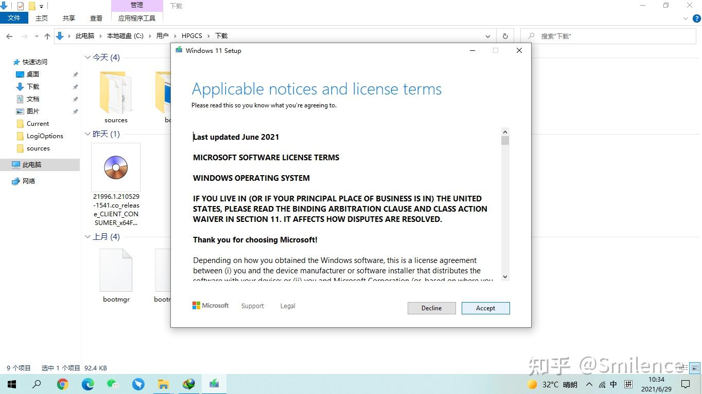Open 桌面 in quick access
This screenshot has width=702, height=394.
pyautogui.click(x=33, y=74)
